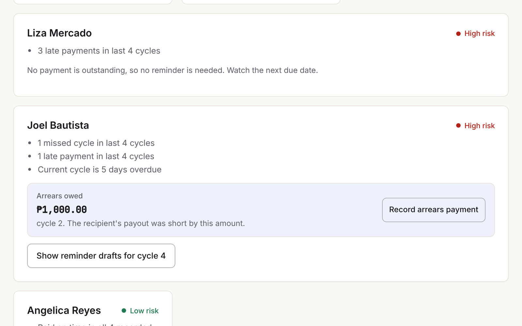Click the bullet before '1 missed cycle'

[30, 143]
